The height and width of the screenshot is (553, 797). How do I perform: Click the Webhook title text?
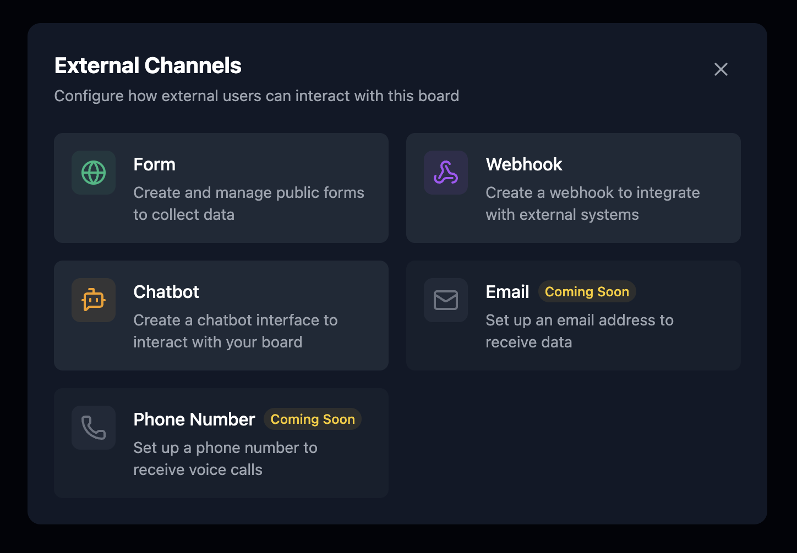(524, 164)
